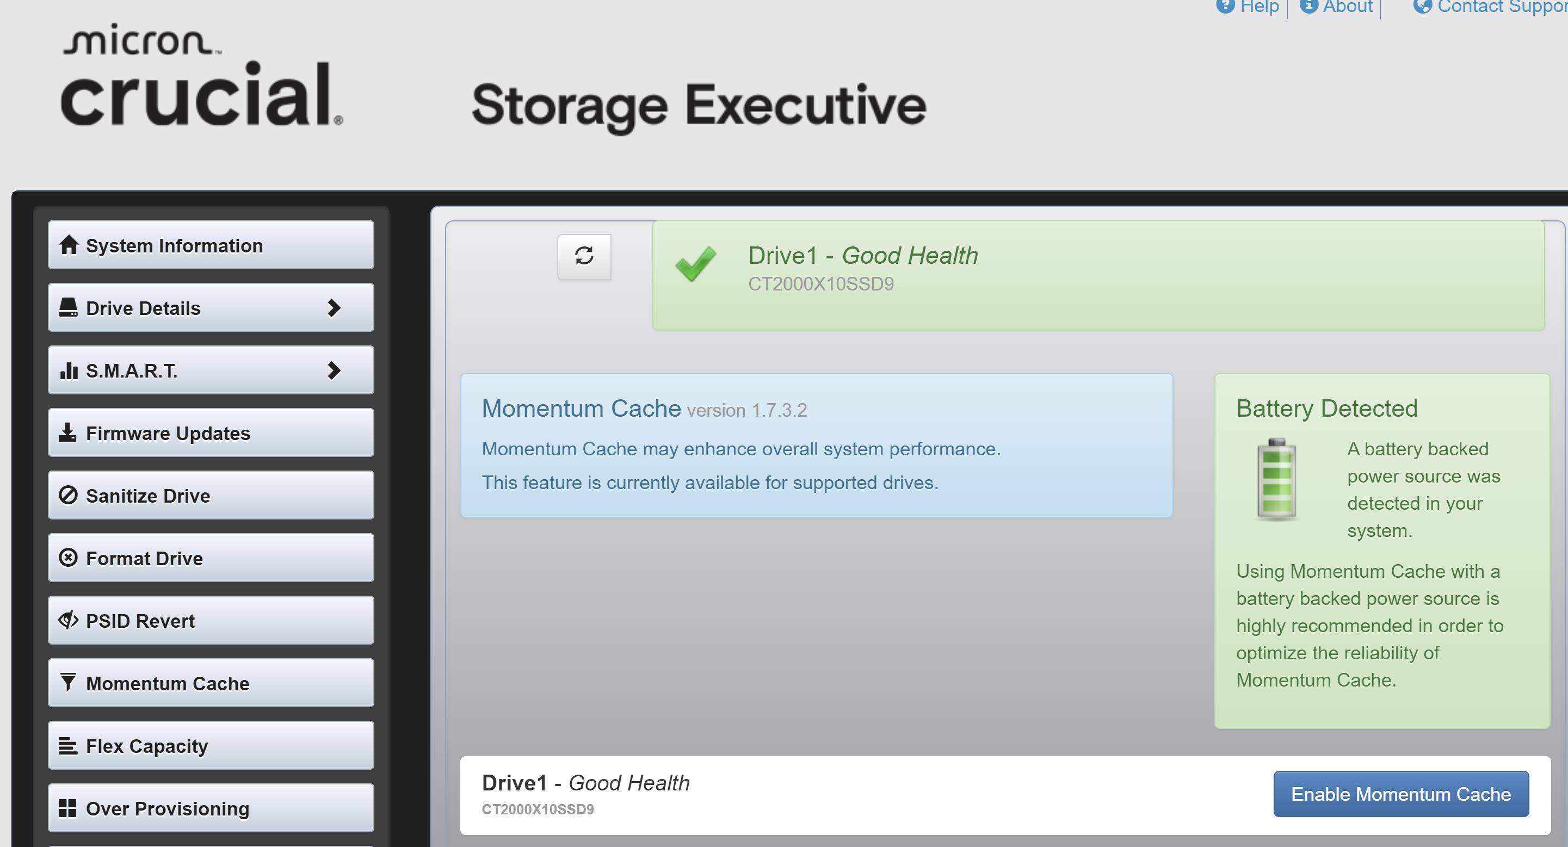Click the house icon beside System Information
Image resolution: width=1568 pixels, height=847 pixels.
click(69, 245)
